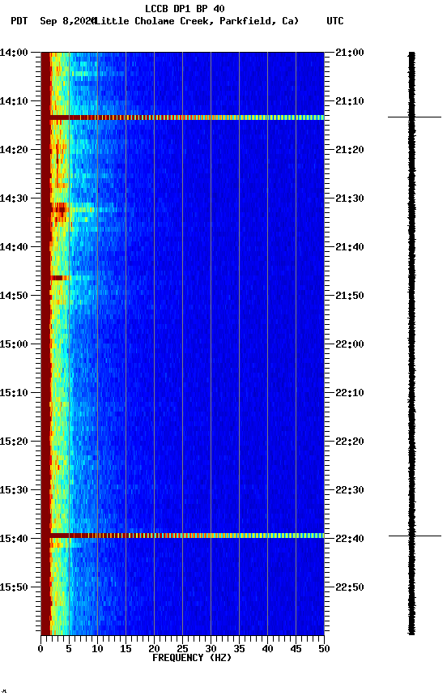Click the 'FREQUENCY (HZ)' axis title
Screen dimensions: 447x700
click(192, 658)
